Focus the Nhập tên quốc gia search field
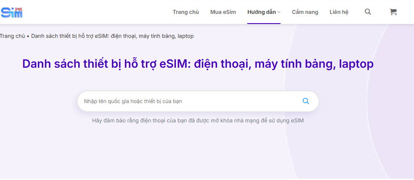Viewport: 414px width, 180px height. point(198,101)
